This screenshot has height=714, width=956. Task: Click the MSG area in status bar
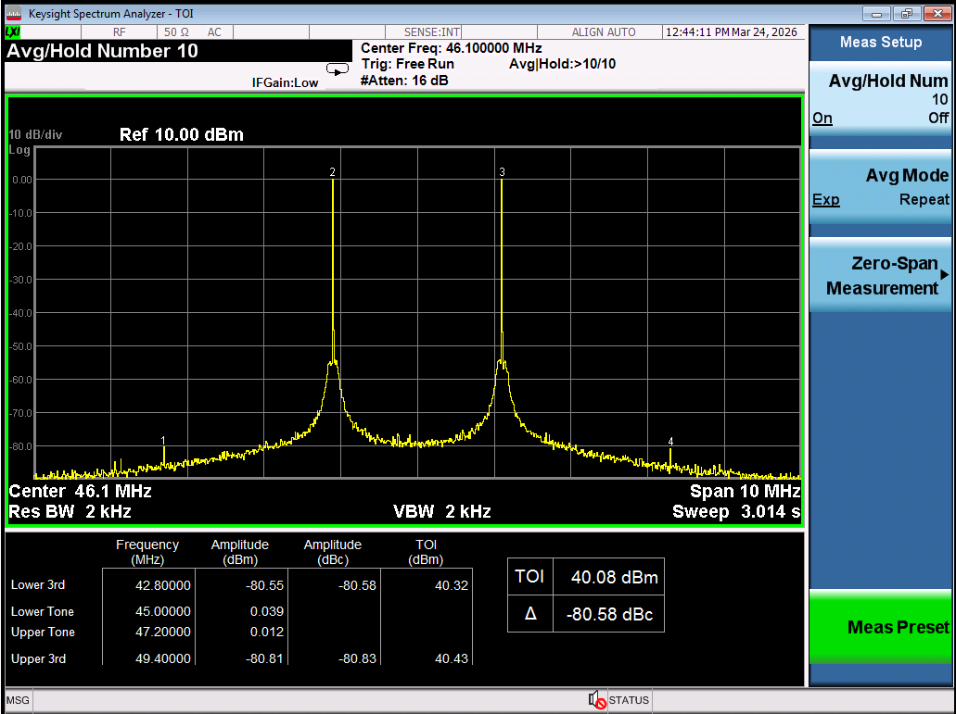[x=18, y=700]
